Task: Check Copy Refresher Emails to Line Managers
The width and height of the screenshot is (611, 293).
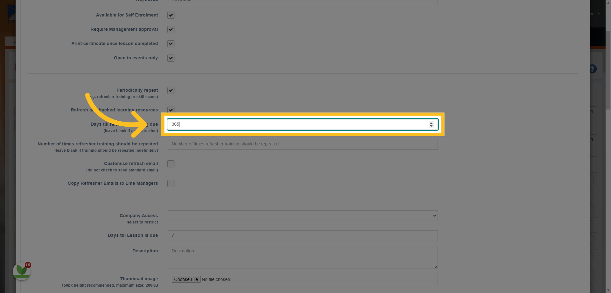Action: tap(171, 183)
